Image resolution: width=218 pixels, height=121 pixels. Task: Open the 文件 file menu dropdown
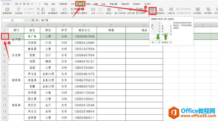(8, 4)
